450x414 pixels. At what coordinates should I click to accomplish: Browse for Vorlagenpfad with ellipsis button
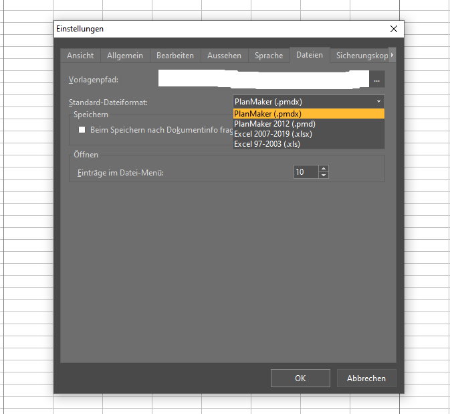(x=377, y=80)
